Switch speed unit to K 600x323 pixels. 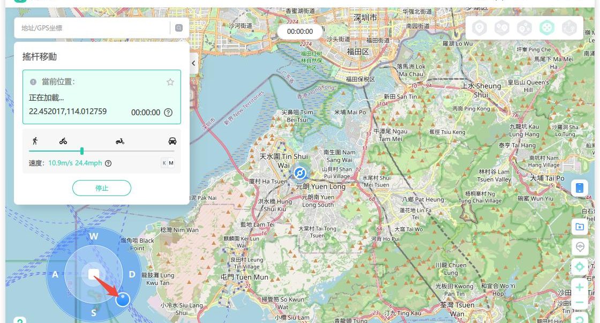tap(164, 163)
